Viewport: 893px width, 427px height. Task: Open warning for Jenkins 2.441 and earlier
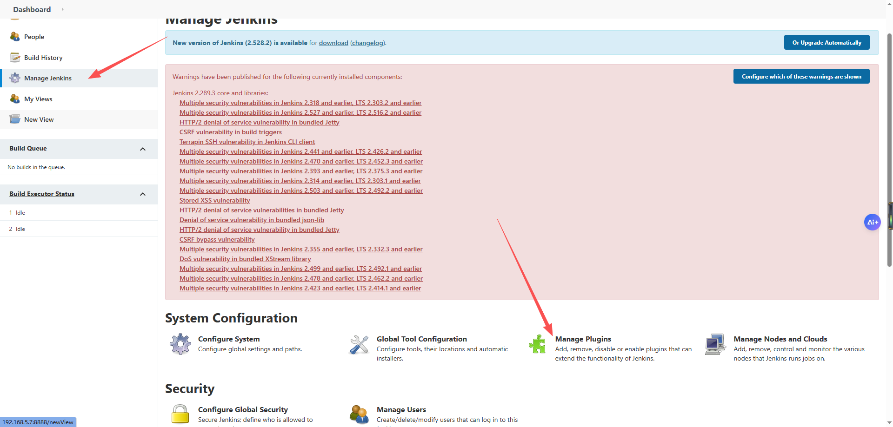pyautogui.click(x=301, y=151)
